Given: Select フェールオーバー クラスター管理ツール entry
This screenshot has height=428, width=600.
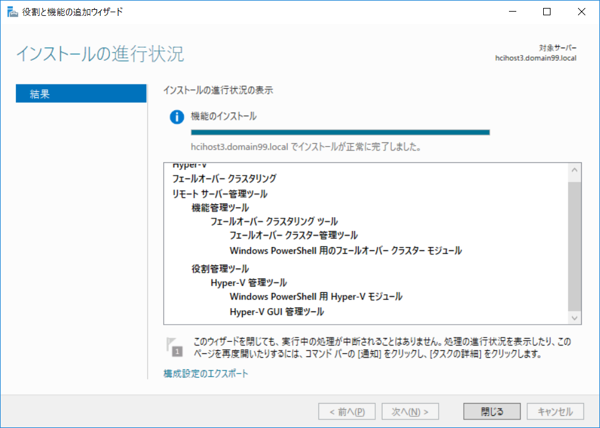Looking at the screenshot, I should coord(293,235).
